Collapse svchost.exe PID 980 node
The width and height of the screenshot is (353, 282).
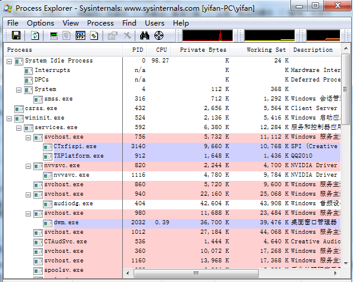(29, 214)
